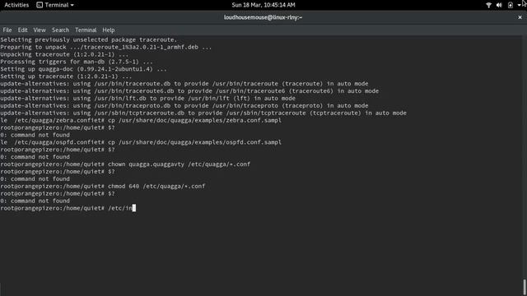The image size is (527, 296).
Task: Click the window title loudhousemouse@linux-rlny
Action: pos(263,17)
